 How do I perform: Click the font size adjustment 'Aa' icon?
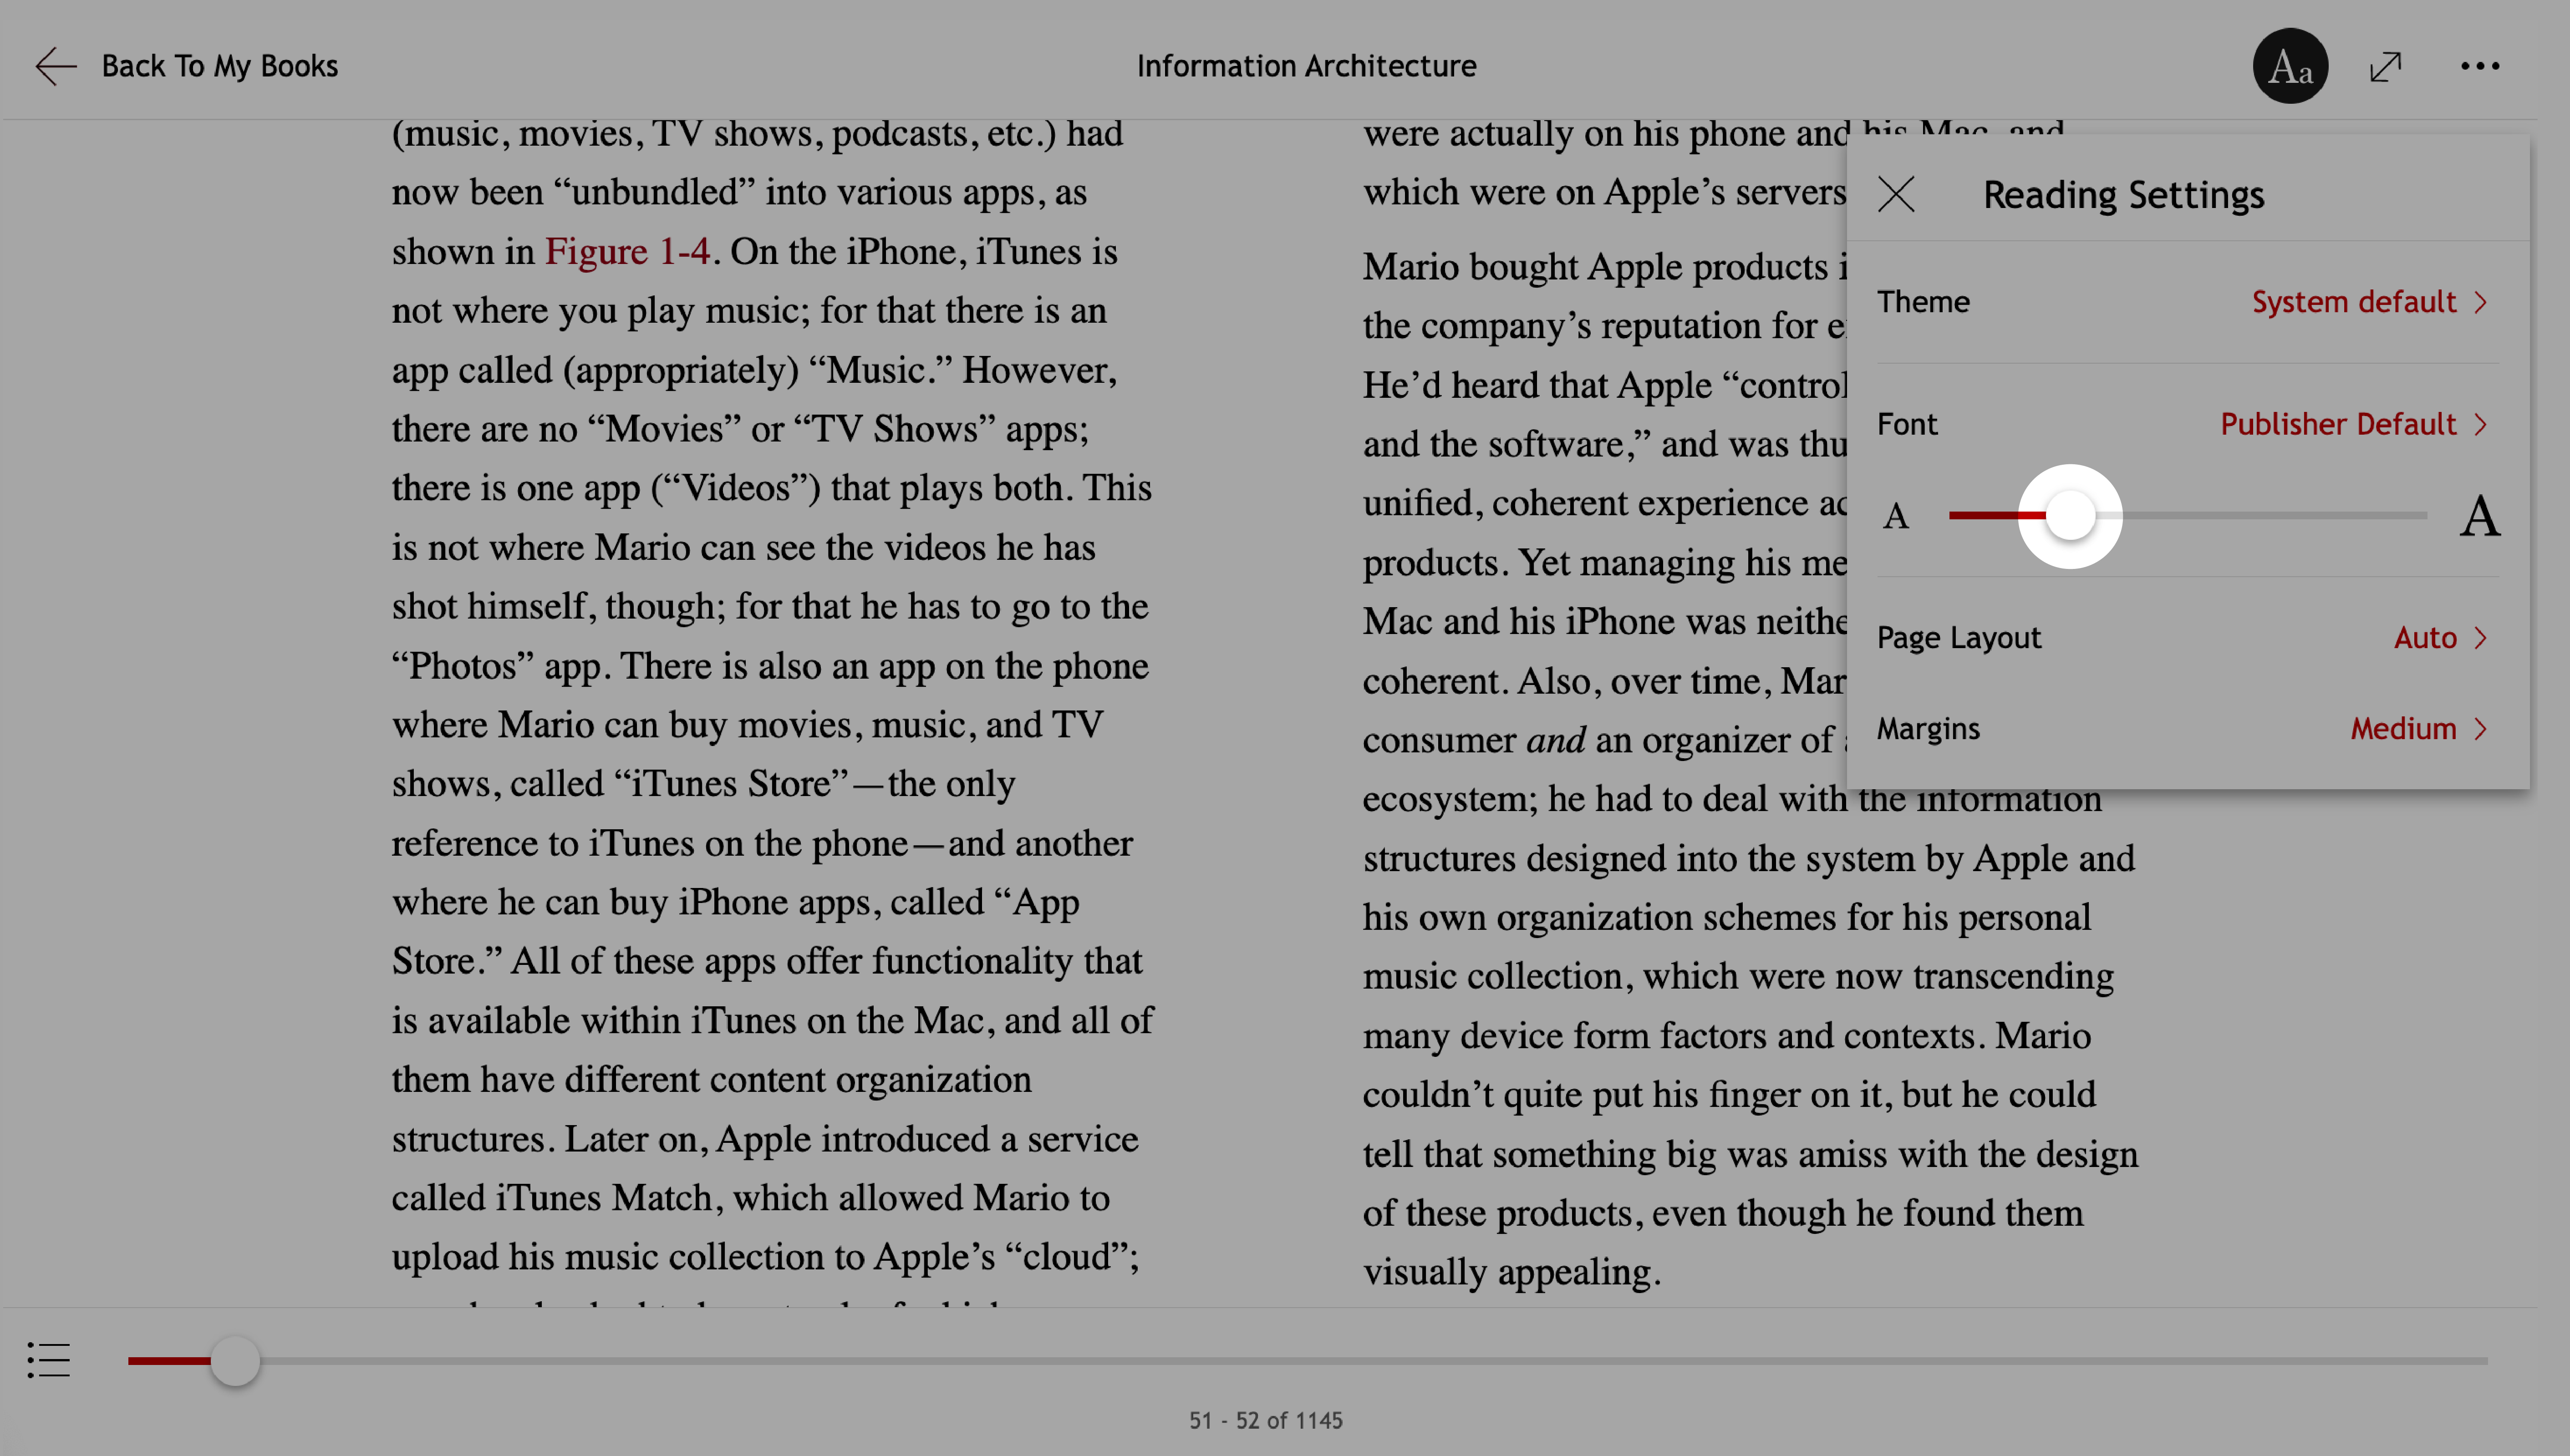[2290, 65]
